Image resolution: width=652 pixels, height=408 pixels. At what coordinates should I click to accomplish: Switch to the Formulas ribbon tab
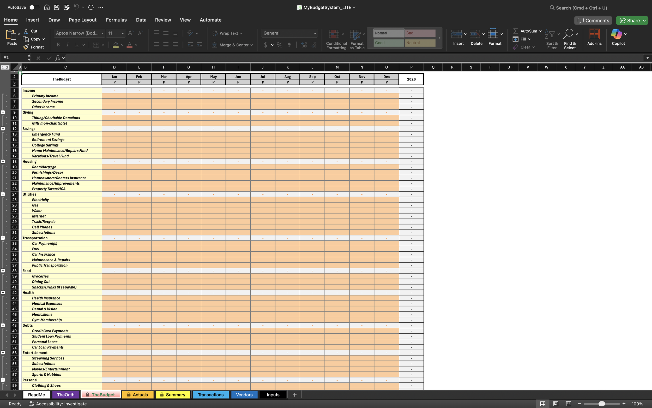(116, 20)
